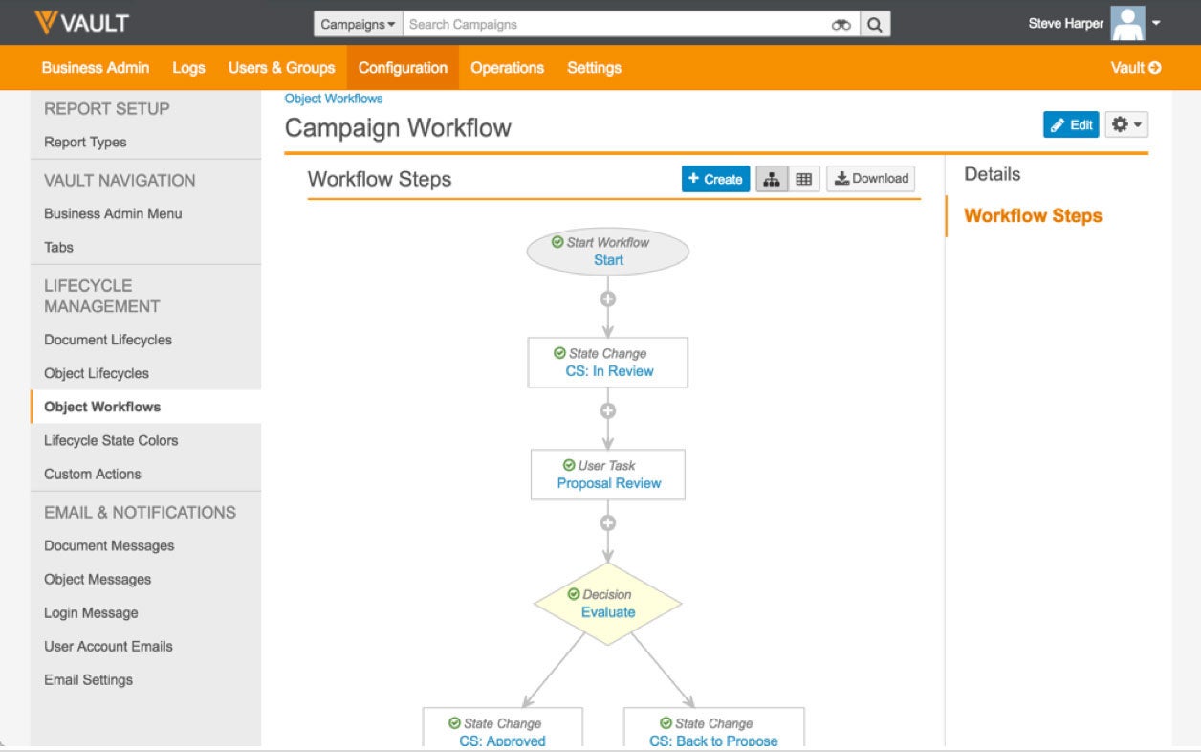Image resolution: width=1201 pixels, height=752 pixels.
Task: Select Lifecycle State Colors in sidebar
Action: click(x=111, y=440)
